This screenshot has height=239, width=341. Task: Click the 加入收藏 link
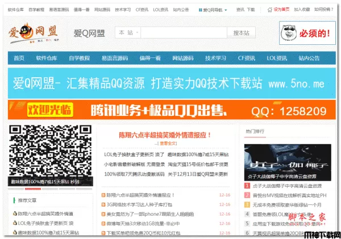[x=302, y=10]
